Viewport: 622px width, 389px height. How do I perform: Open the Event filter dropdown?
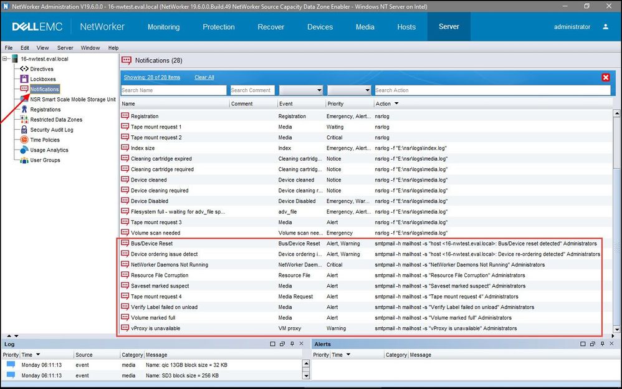coord(319,90)
